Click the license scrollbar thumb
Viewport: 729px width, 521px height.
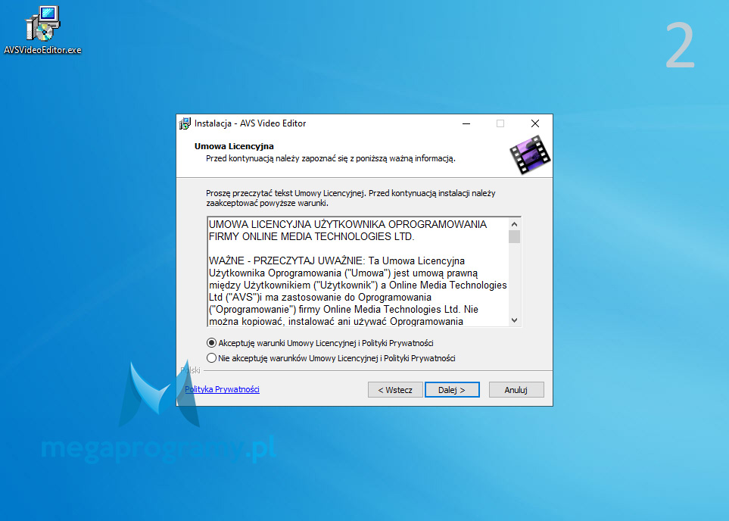point(514,236)
